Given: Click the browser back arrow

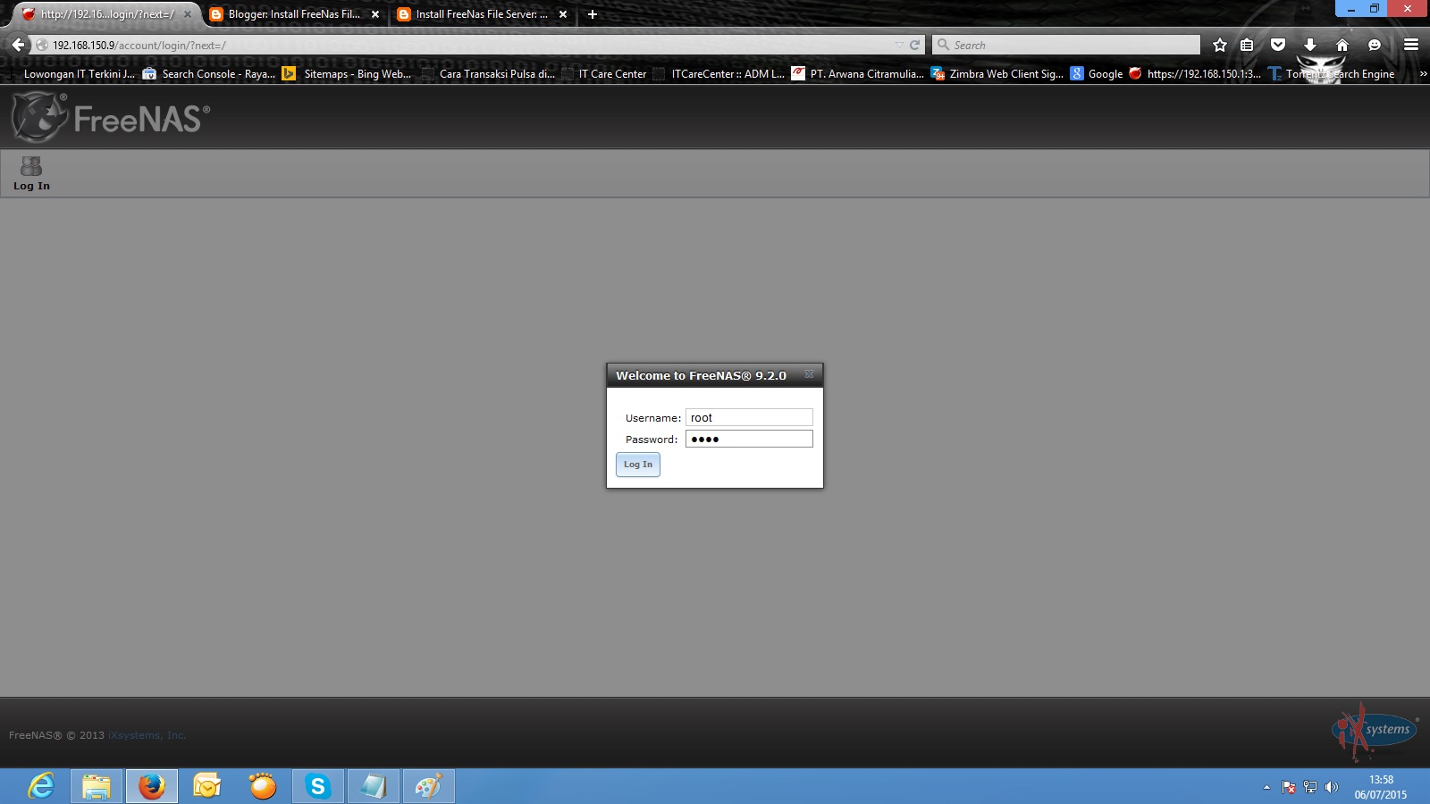Looking at the screenshot, I should coord(18,45).
